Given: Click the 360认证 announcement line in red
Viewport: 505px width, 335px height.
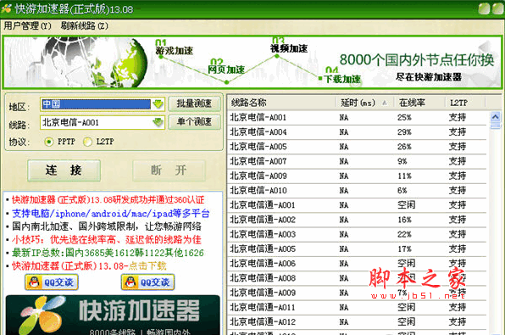Looking at the screenshot, I should [x=108, y=200].
